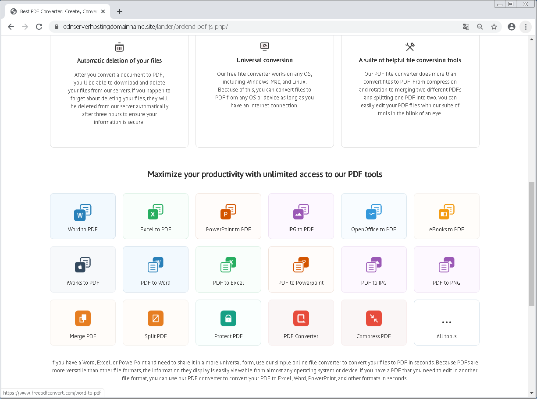
Task: Click the Split PDF label
Action: (156, 336)
